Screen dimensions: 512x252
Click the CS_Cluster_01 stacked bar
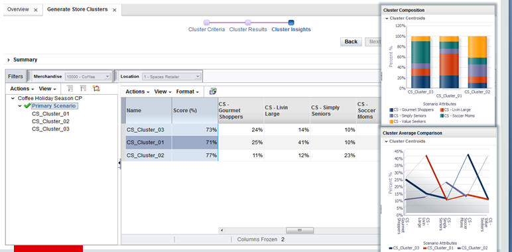pos(449,62)
